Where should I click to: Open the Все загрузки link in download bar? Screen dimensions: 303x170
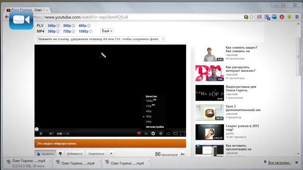[x=279, y=162]
